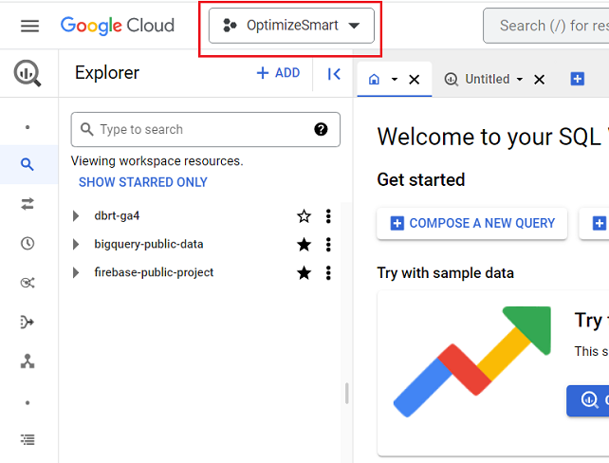The height and width of the screenshot is (463, 609).
Task: Open SQL workspace magnifier icon in sidebar
Action: [x=28, y=165]
